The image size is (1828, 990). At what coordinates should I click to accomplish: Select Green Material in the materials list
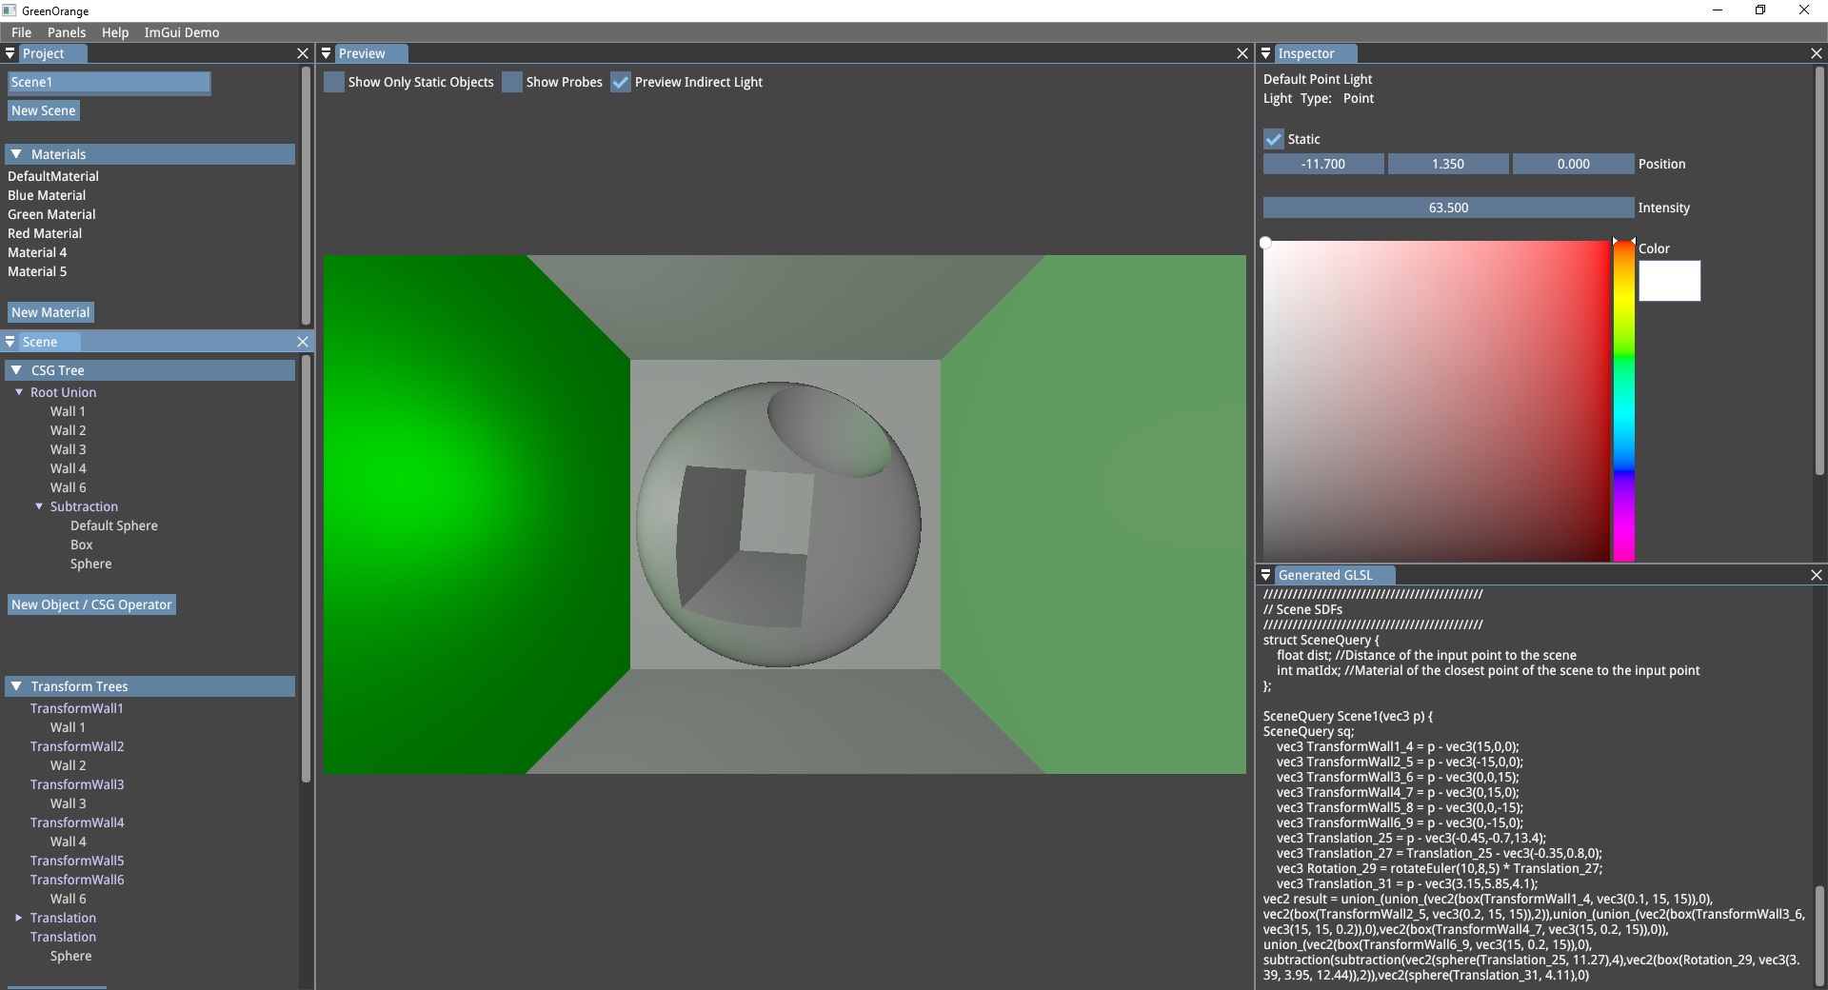coord(51,214)
